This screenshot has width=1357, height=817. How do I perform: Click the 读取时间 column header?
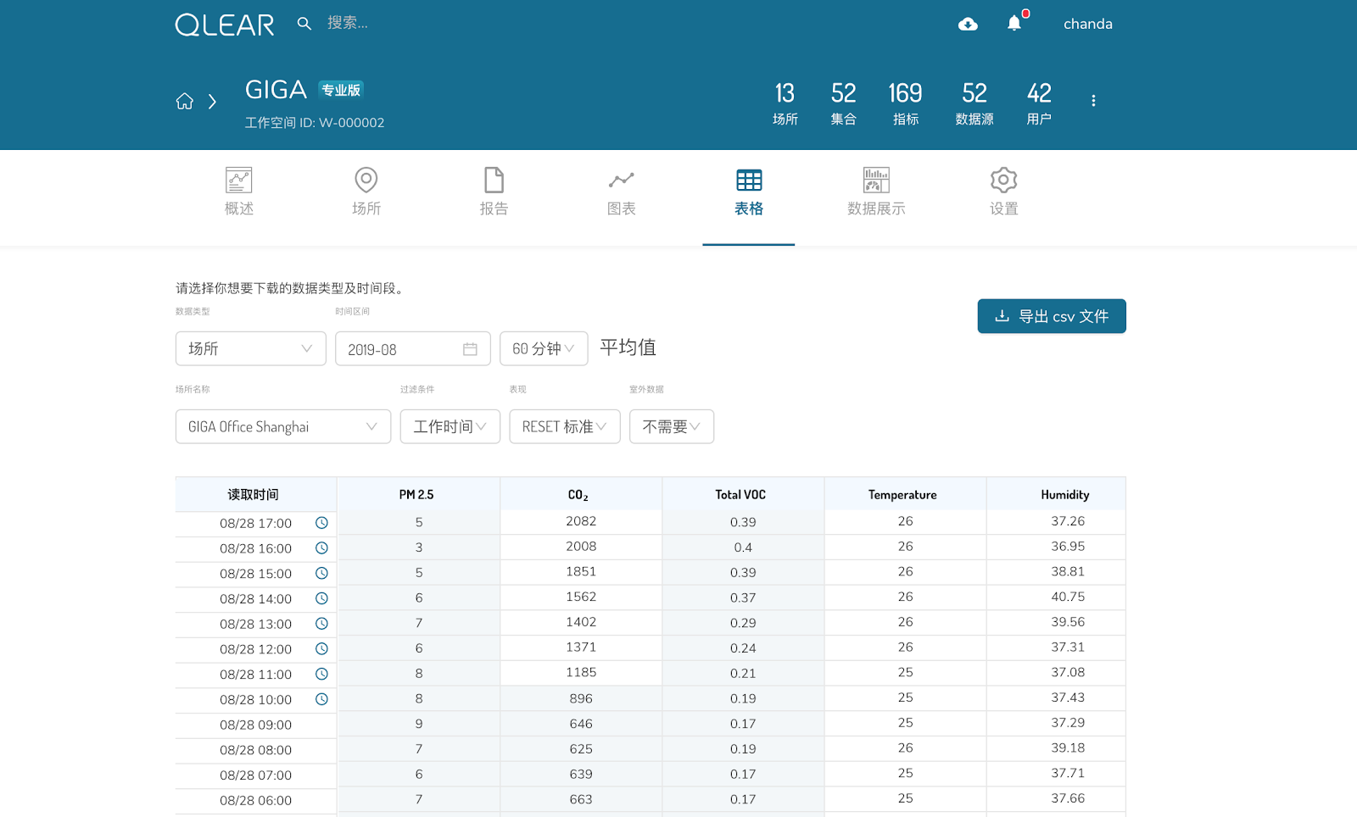(255, 494)
